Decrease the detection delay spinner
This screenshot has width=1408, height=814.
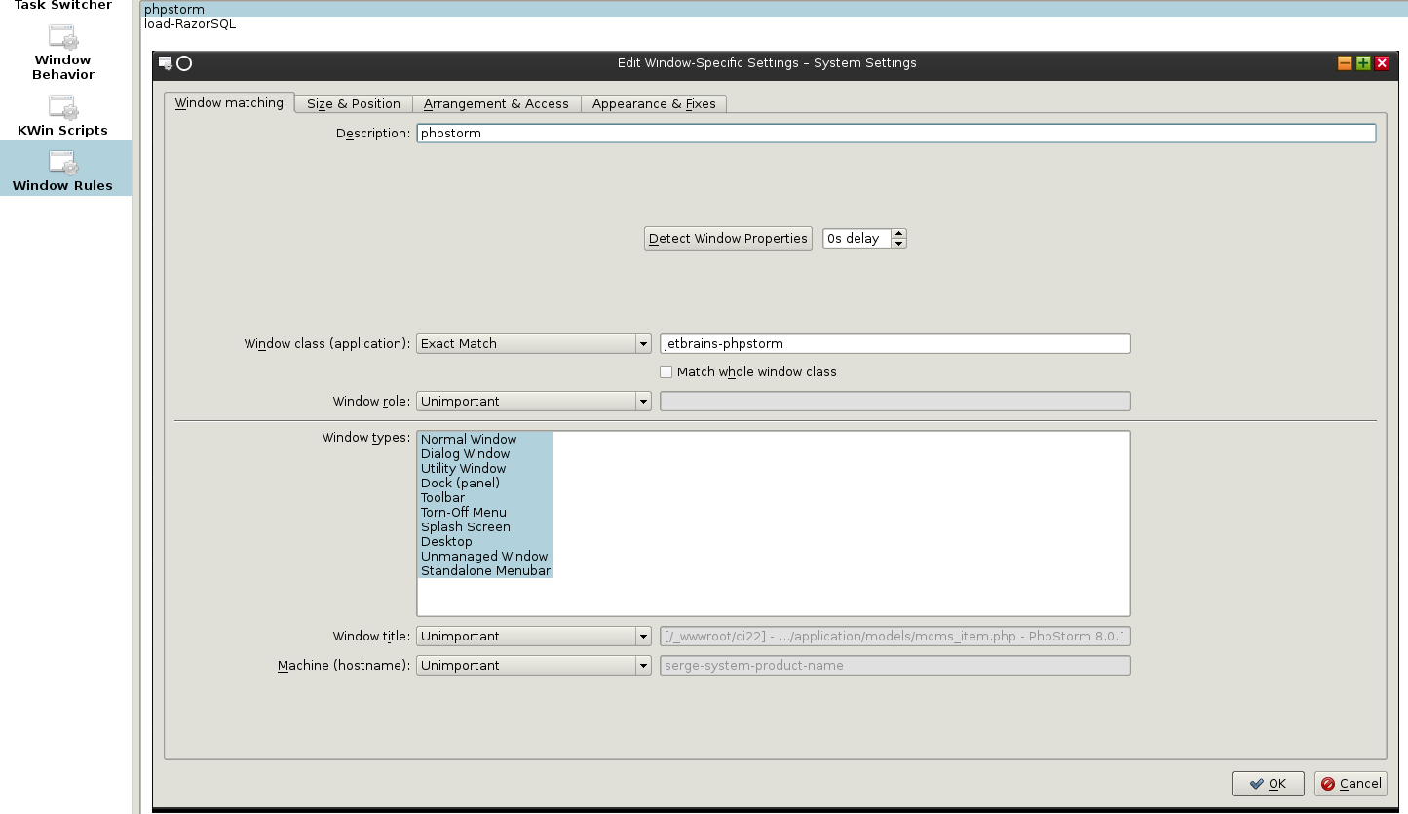tap(898, 243)
